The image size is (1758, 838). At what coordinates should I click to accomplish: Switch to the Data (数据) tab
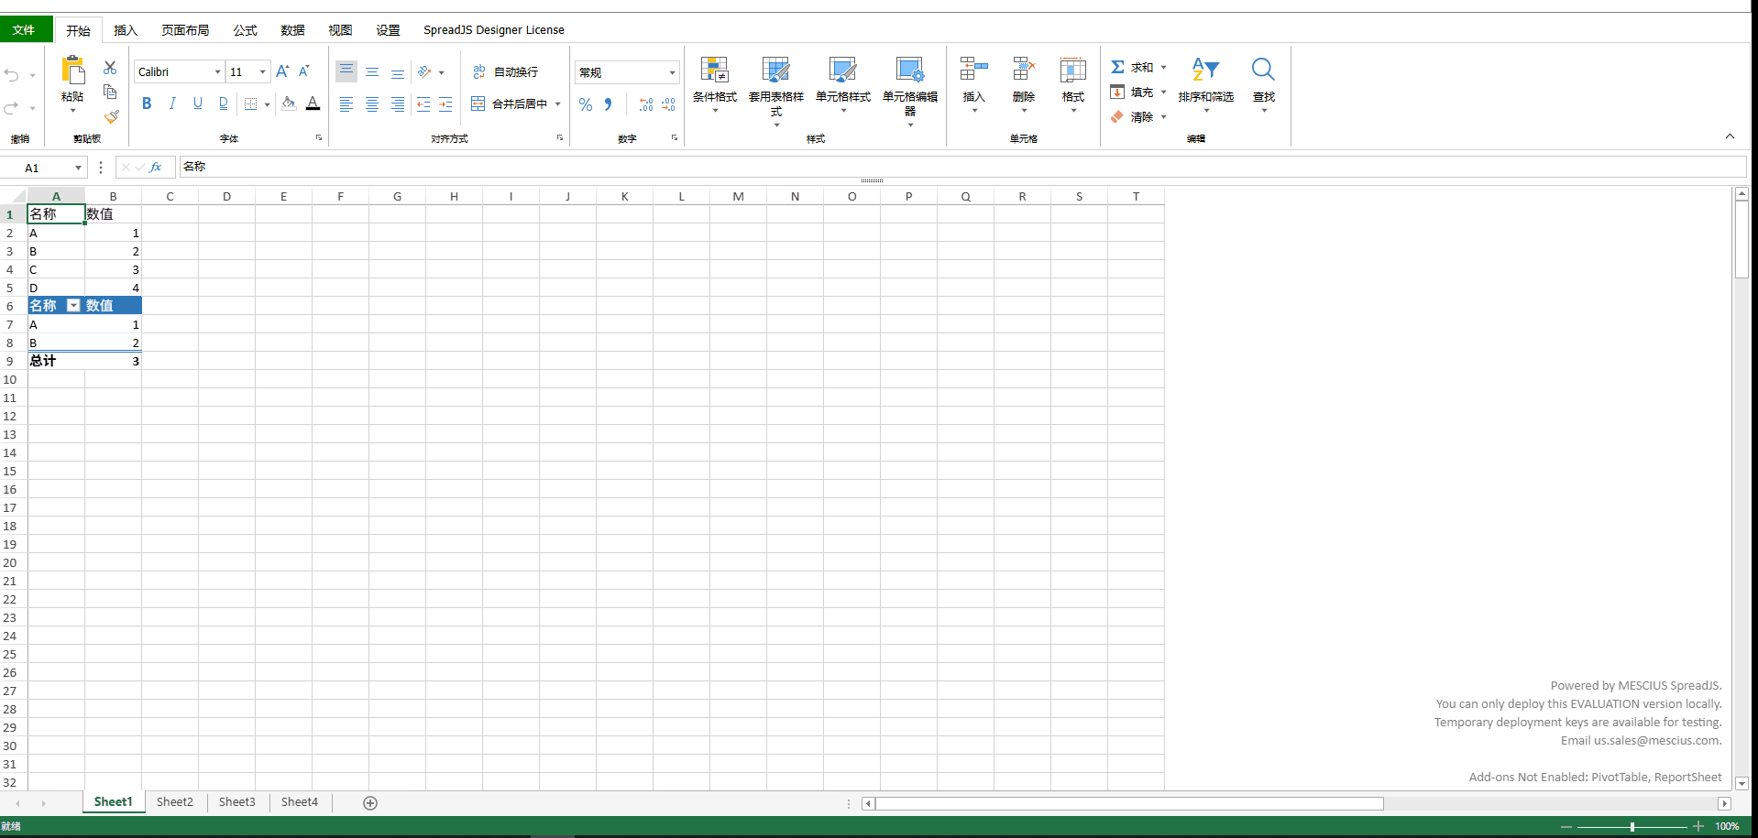point(292,30)
